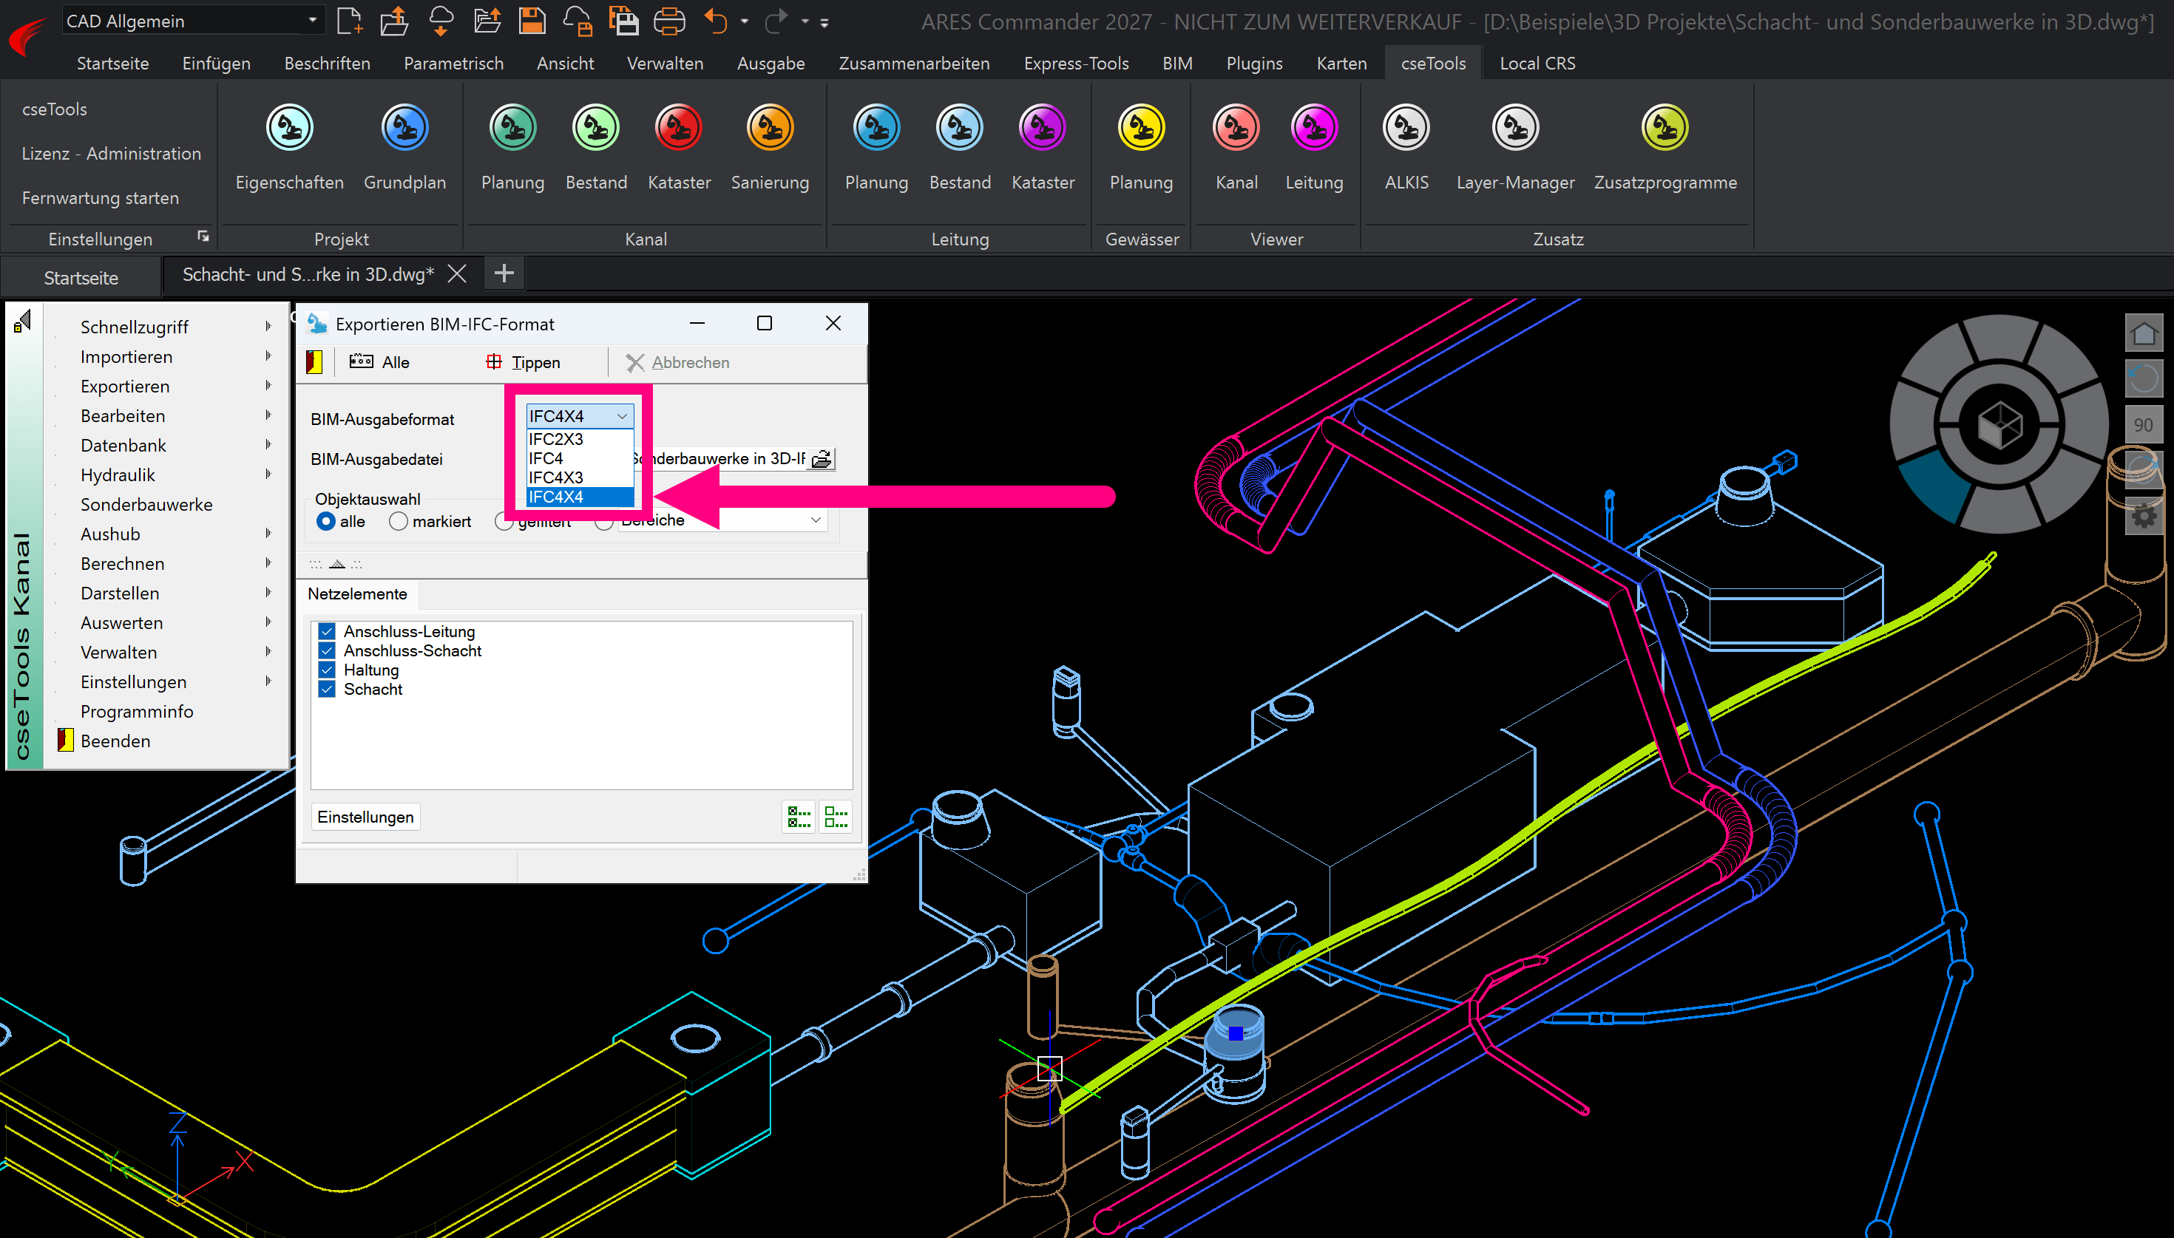The height and width of the screenshot is (1238, 2174).
Task: Uncheck the Schacht network element checkbox
Action: pos(327,690)
